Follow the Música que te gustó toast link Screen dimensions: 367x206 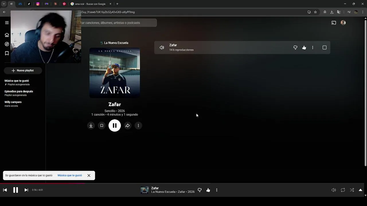coord(70,175)
